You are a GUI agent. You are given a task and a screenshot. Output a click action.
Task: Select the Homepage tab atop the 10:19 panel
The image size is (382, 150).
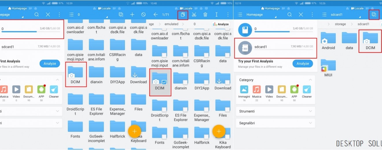point(272,8)
